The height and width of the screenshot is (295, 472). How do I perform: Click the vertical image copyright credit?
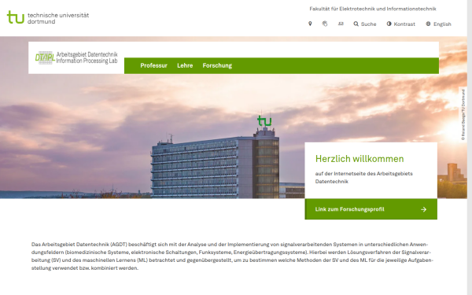coord(463,114)
